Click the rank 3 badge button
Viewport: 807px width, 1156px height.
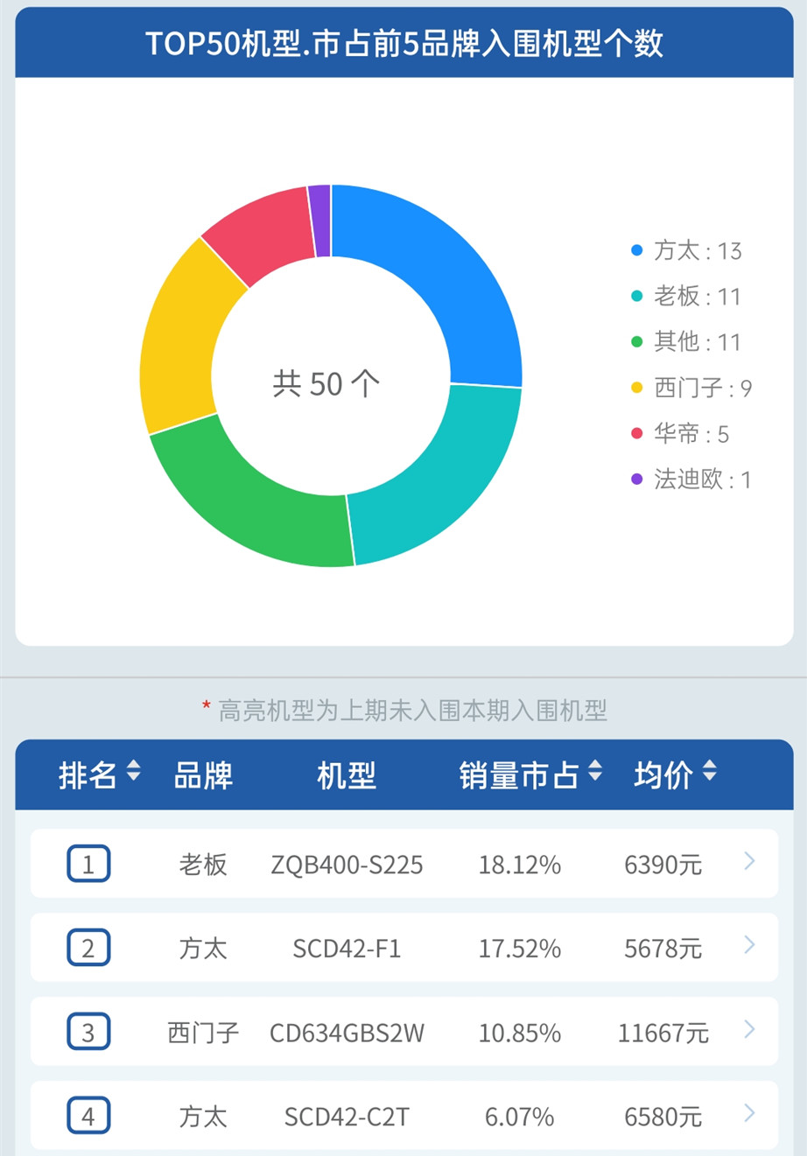point(88,1030)
